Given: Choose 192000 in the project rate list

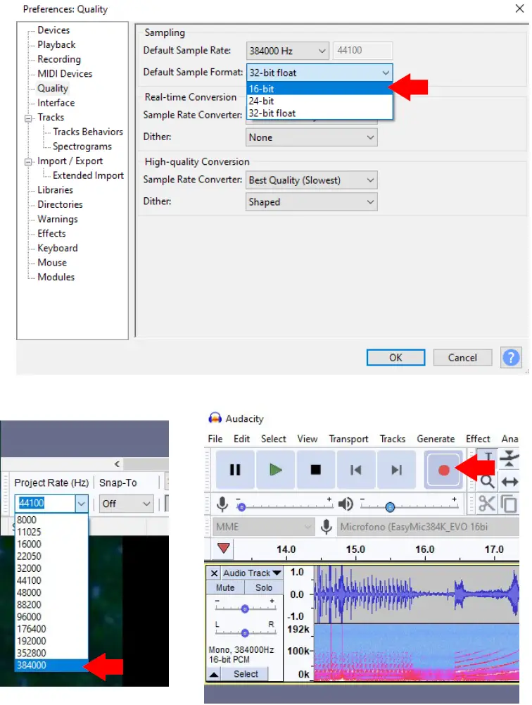Looking at the screenshot, I should [x=51, y=641].
